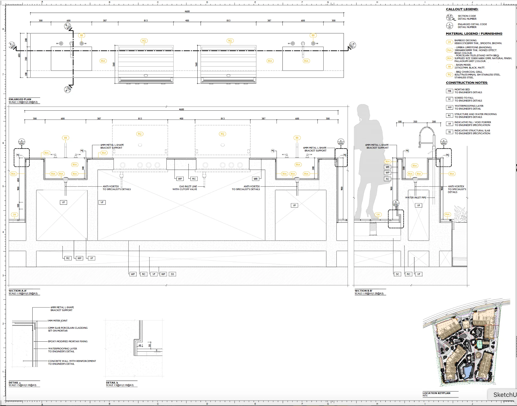The width and height of the screenshot is (517, 406).
Task: Click the BQ charcoal grill tag in Material Legend
Action: click(x=449, y=75)
